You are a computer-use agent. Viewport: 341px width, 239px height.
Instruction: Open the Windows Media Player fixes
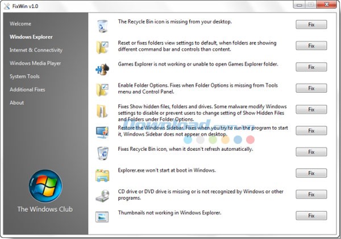click(x=35, y=63)
